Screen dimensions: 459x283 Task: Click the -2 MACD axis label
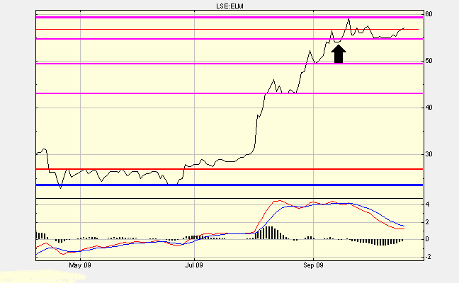pyautogui.click(x=427, y=257)
